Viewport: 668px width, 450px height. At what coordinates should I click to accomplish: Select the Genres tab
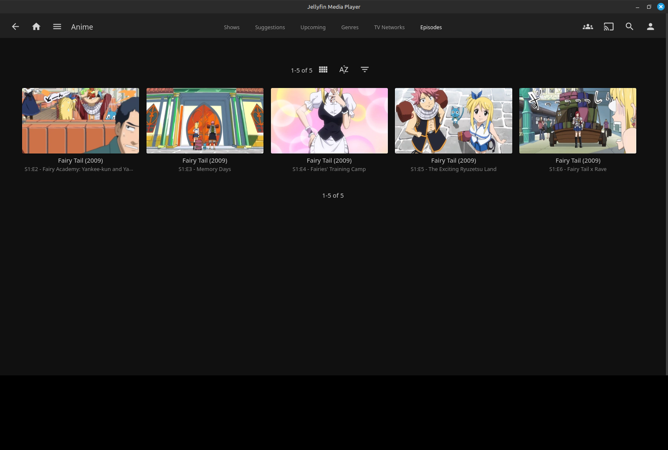[x=350, y=28]
